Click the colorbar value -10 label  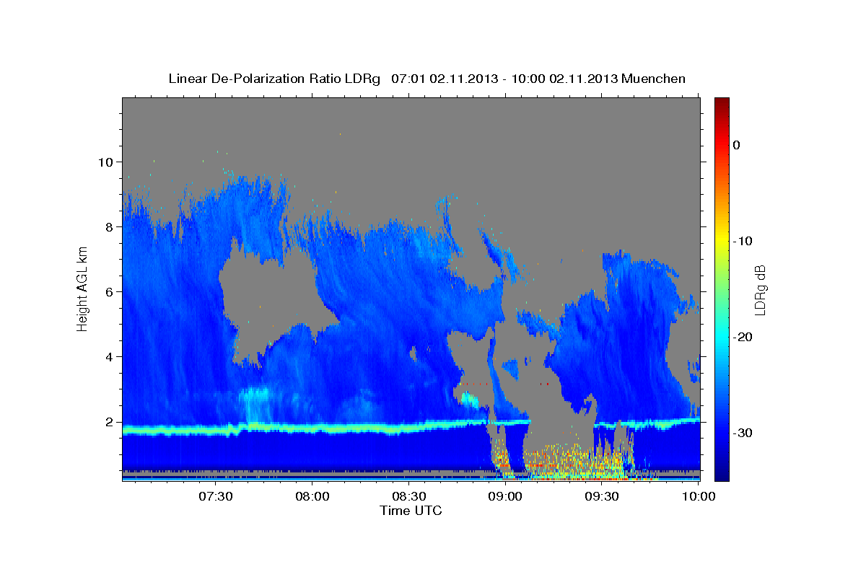(x=743, y=241)
